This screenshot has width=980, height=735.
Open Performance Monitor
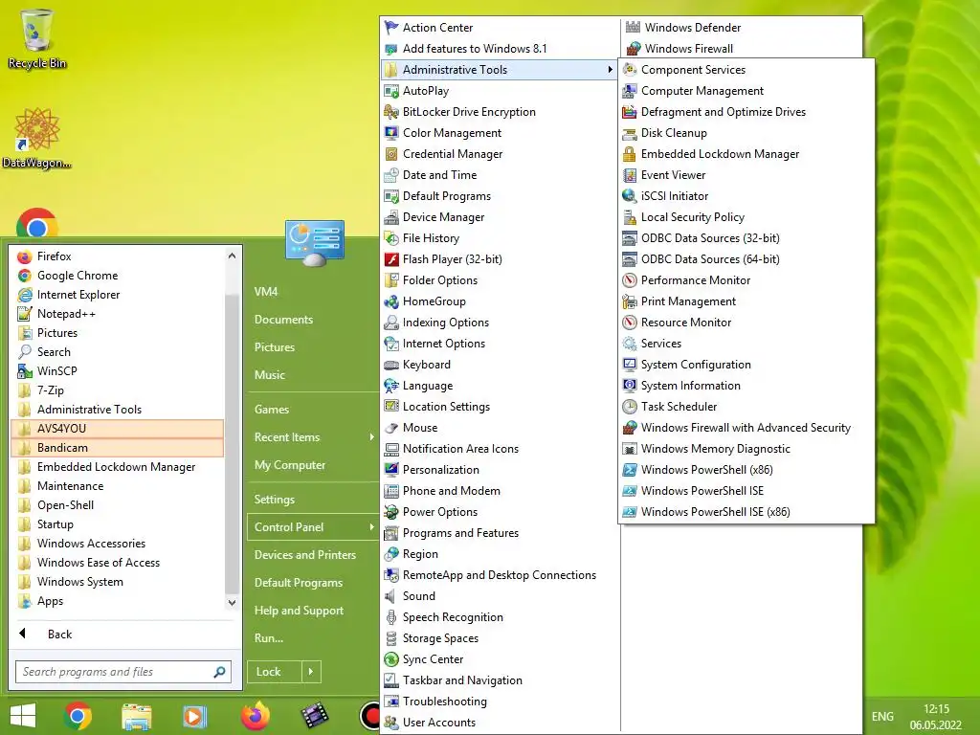[x=746, y=280]
